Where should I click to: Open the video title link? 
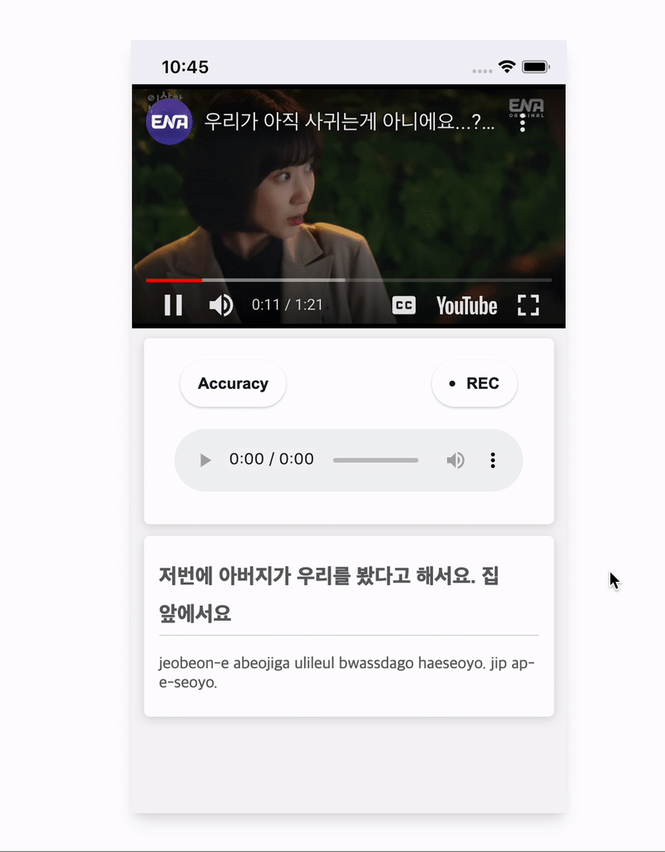click(x=349, y=121)
